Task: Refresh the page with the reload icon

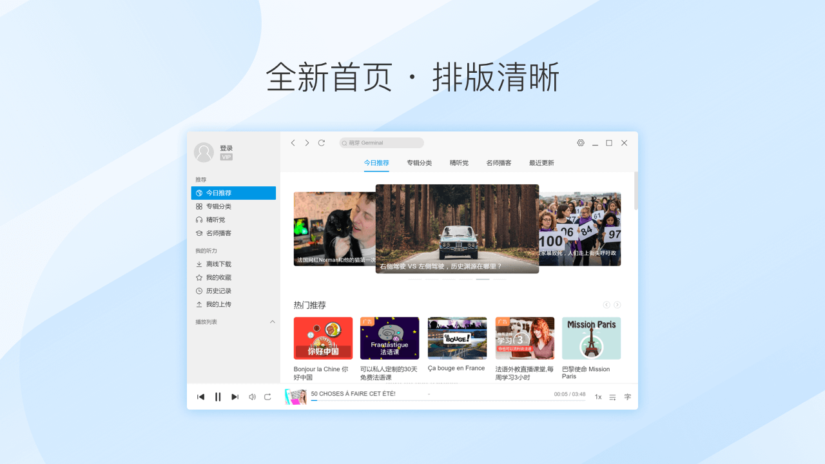Action: pyautogui.click(x=322, y=143)
